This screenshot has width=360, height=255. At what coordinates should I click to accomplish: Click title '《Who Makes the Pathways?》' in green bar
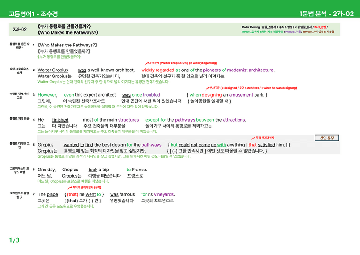[x=68, y=33]
